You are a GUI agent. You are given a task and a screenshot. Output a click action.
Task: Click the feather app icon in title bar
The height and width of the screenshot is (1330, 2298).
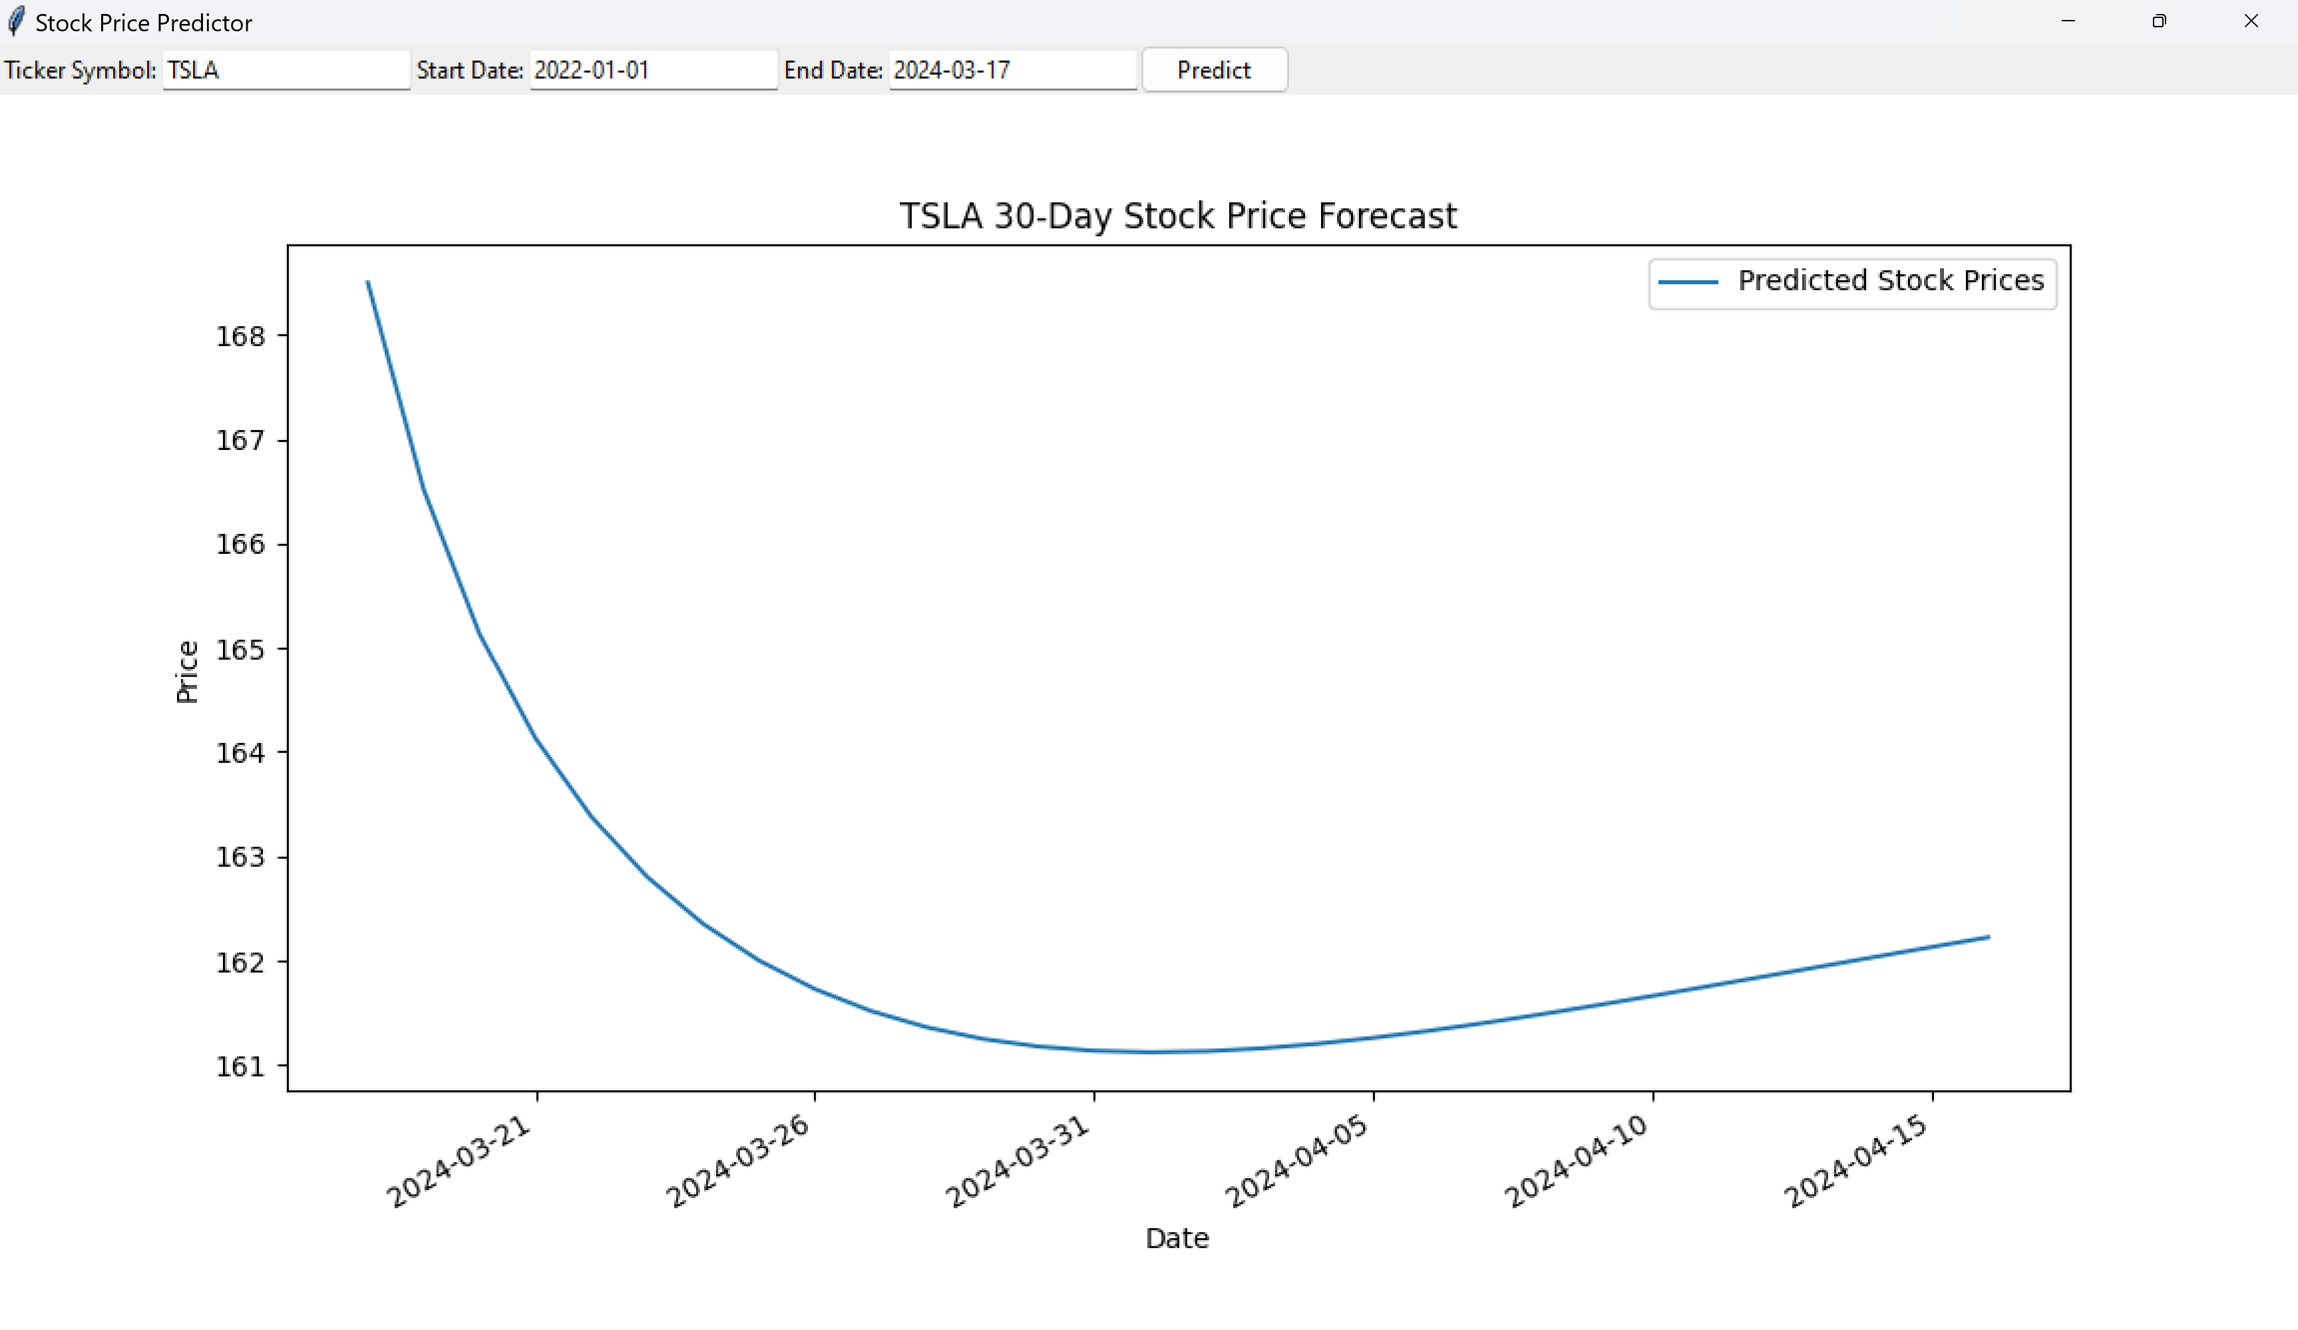[15, 21]
